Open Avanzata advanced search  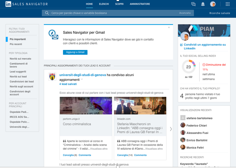pos(185,13)
